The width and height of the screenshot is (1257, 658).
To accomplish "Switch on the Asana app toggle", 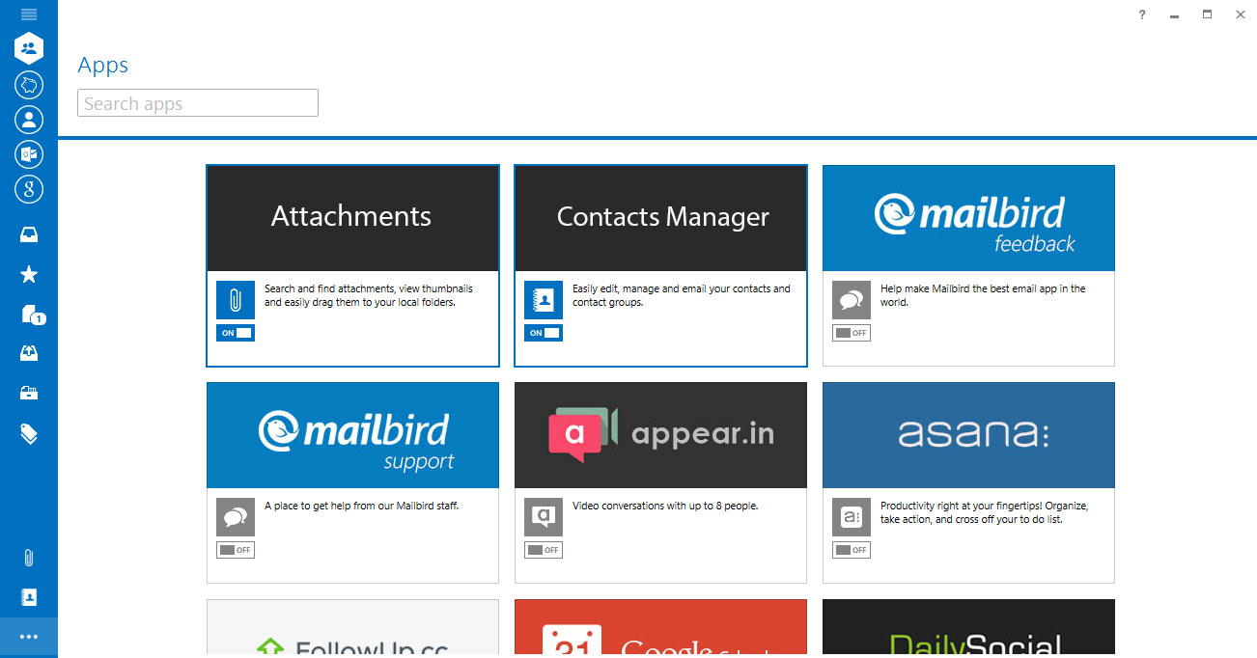I will 852,550.
